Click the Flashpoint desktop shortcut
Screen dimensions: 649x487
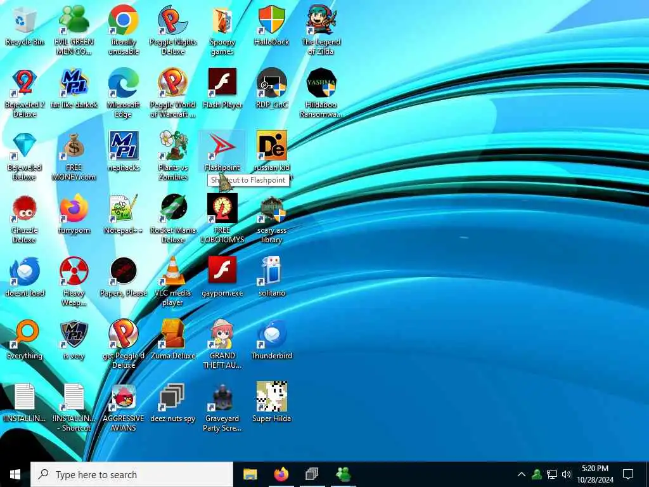click(222, 152)
